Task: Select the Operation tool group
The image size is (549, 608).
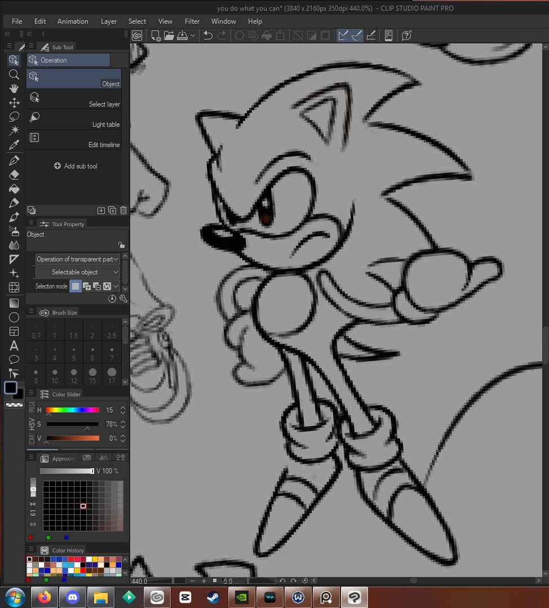Action: point(68,60)
